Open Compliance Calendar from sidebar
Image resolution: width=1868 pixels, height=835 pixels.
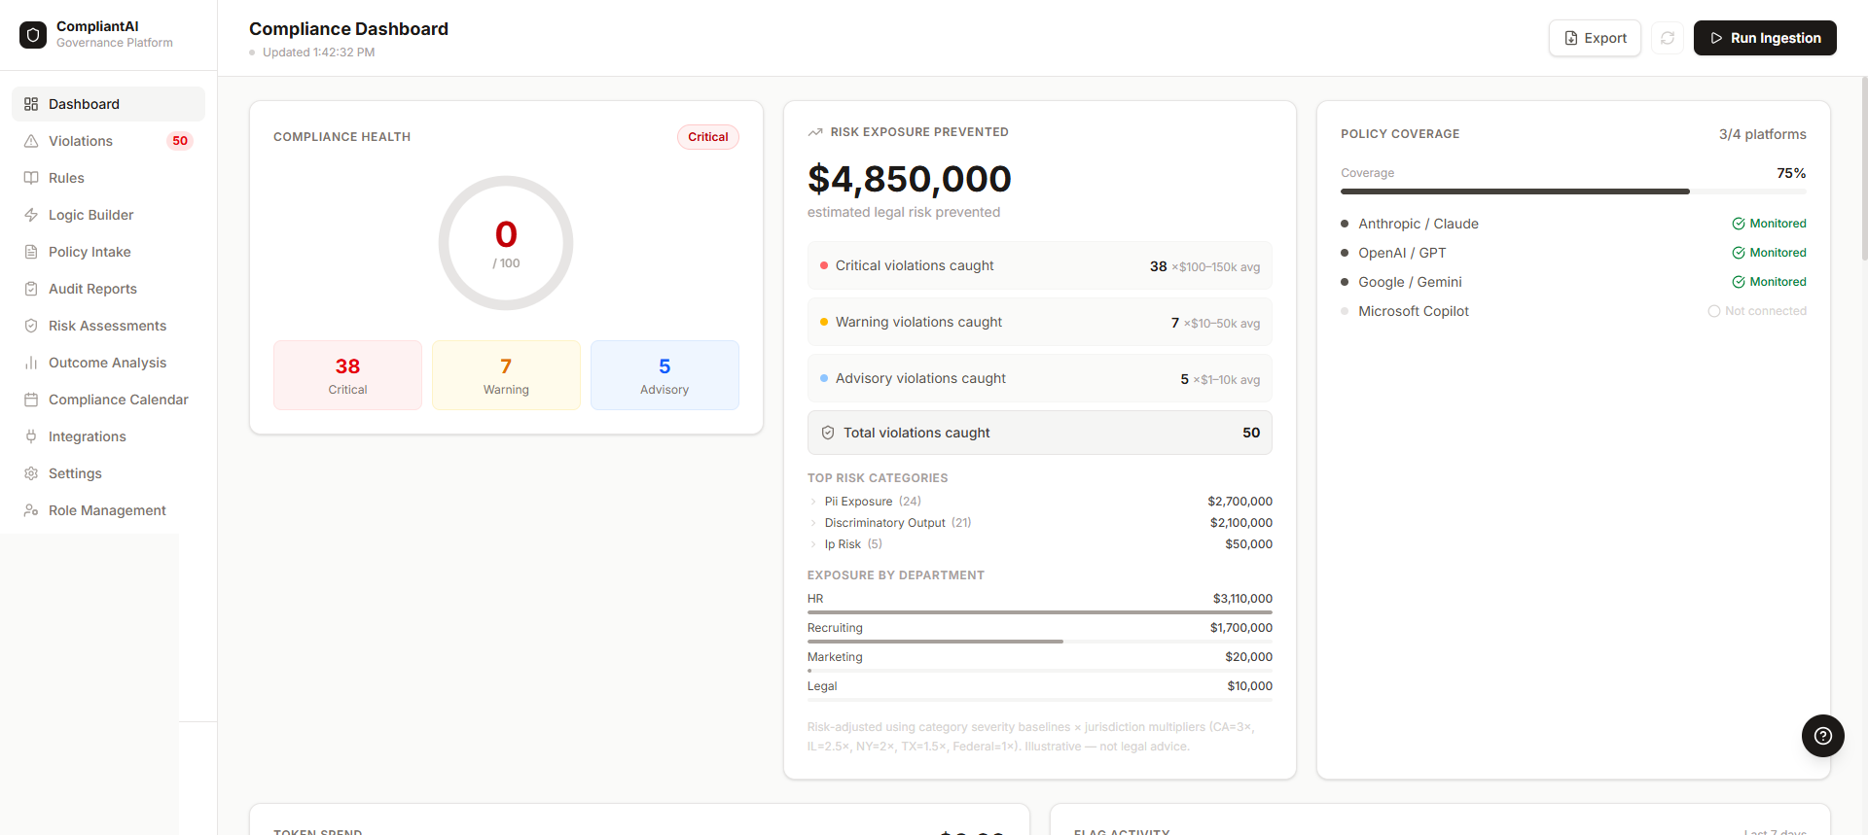pyautogui.click(x=108, y=400)
